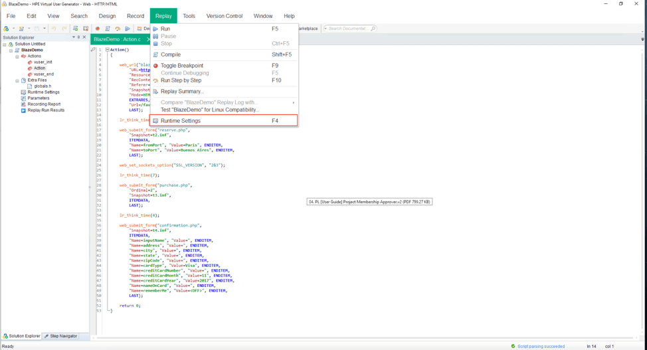The image size is (647, 350).
Task: Open the Tools menu
Action: pyautogui.click(x=189, y=16)
